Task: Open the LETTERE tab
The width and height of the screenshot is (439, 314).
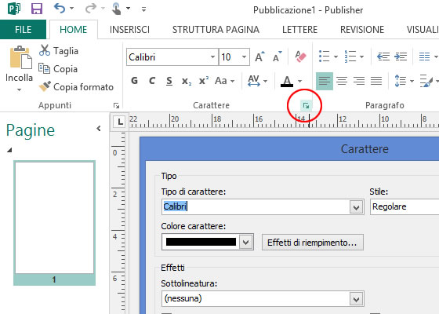Action: 299,30
